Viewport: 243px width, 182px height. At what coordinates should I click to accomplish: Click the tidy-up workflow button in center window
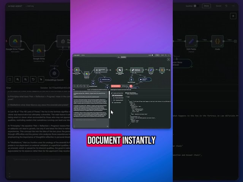88,86
